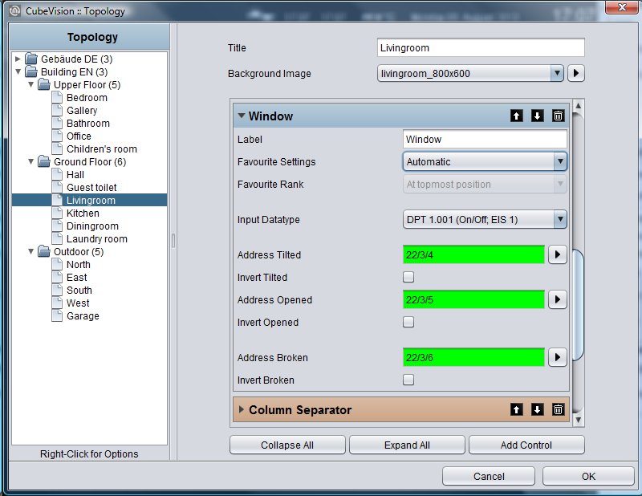Image resolution: width=642 pixels, height=496 pixels.
Task: Move the Column Separator down
Action: 537,409
